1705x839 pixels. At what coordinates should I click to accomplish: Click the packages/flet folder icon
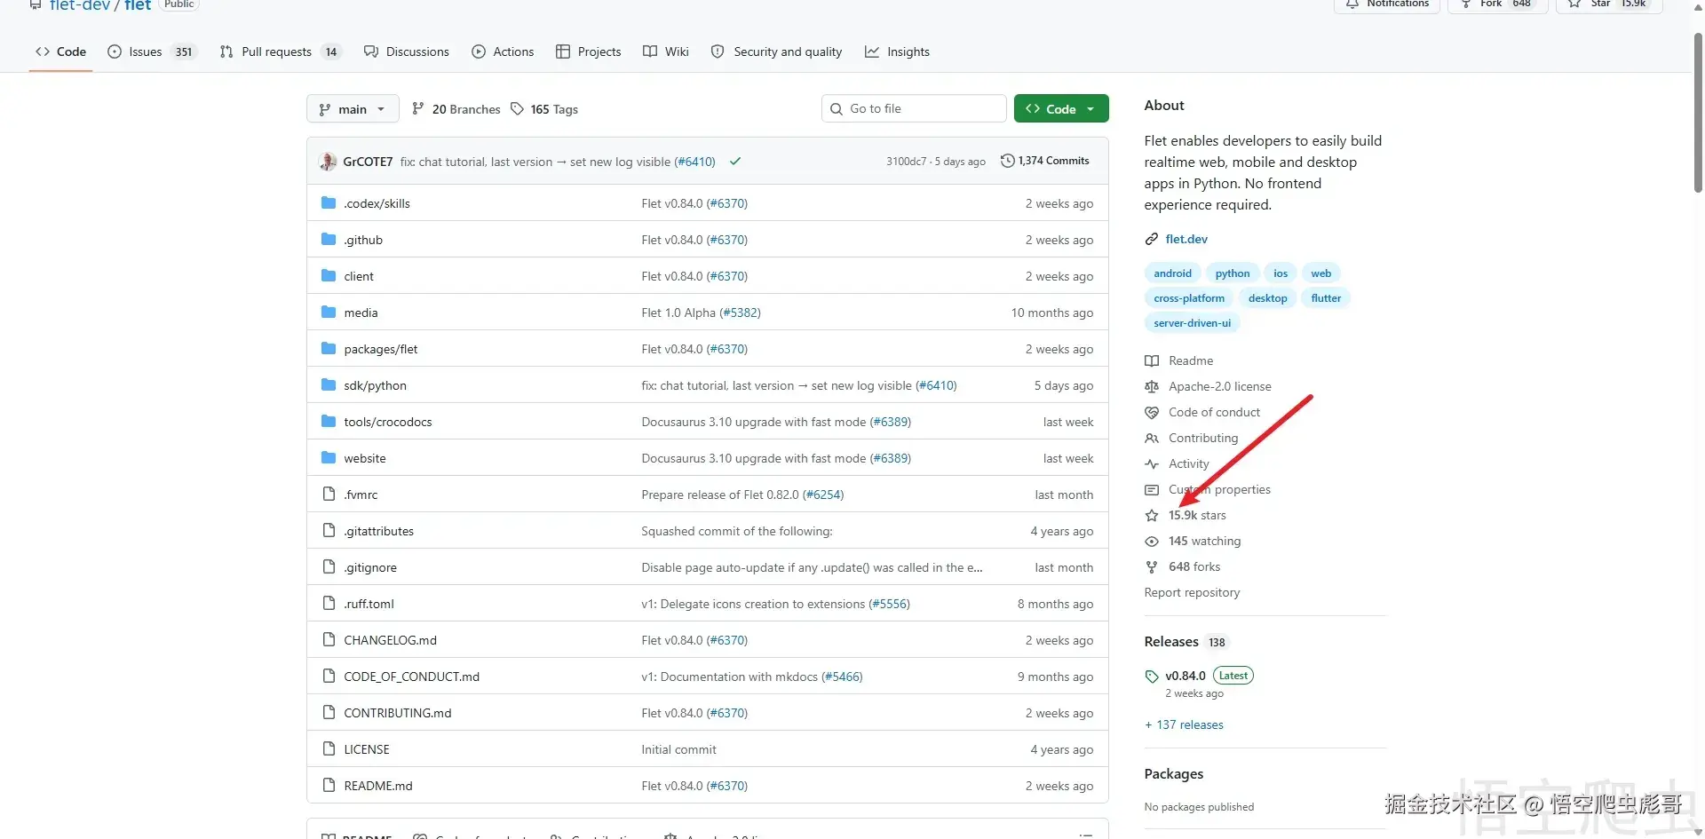click(x=329, y=348)
